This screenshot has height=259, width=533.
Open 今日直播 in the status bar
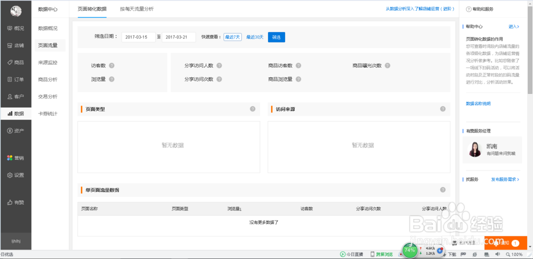(351, 254)
